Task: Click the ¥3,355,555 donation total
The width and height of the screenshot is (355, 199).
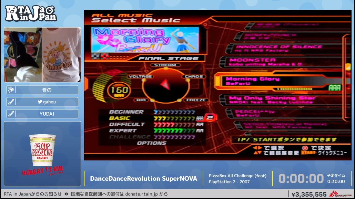Action: click(309, 194)
